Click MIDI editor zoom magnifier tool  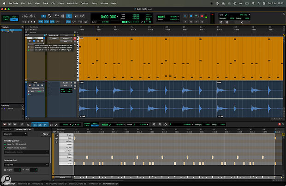point(28,125)
